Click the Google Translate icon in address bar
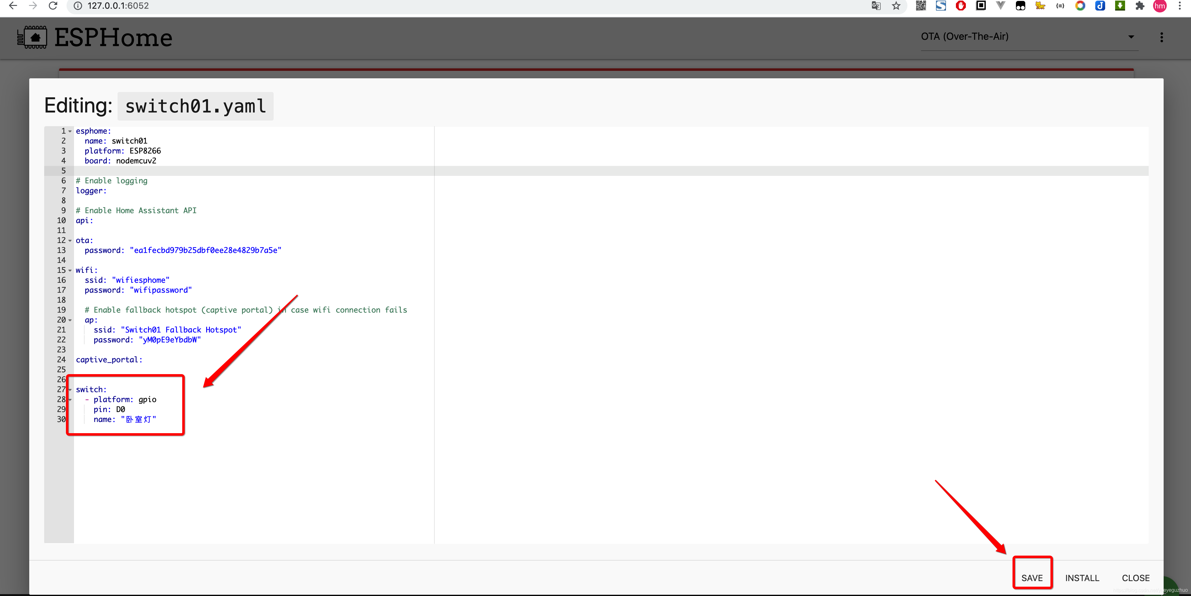Screen dimensions: 1191x596 pos(876,6)
